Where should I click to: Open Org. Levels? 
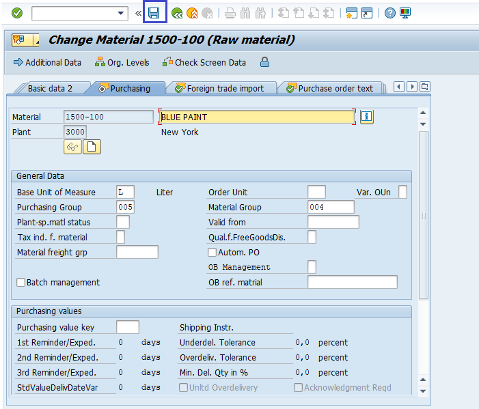(x=122, y=63)
